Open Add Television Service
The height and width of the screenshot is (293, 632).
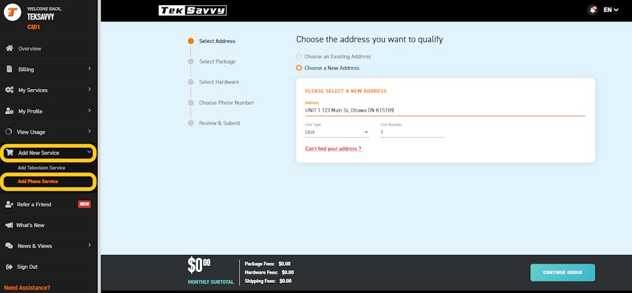42,168
